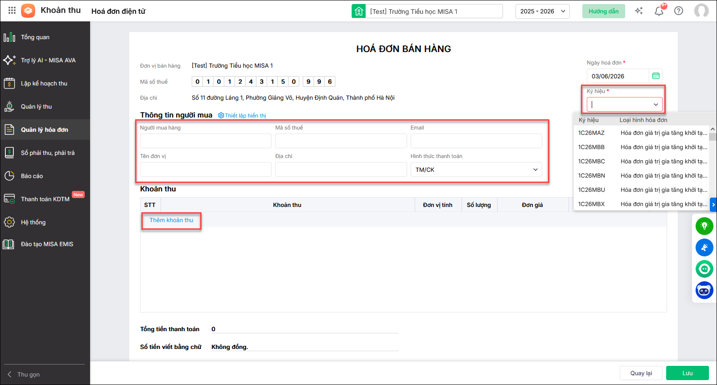Click the Số lượng column header
717x385 pixels.
click(479, 205)
